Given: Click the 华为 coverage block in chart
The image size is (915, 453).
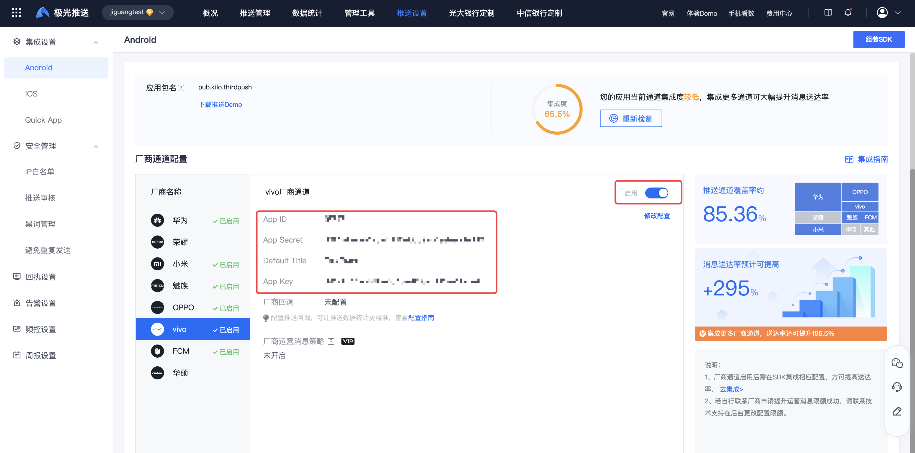Looking at the screenshot, I should [818, 197].
